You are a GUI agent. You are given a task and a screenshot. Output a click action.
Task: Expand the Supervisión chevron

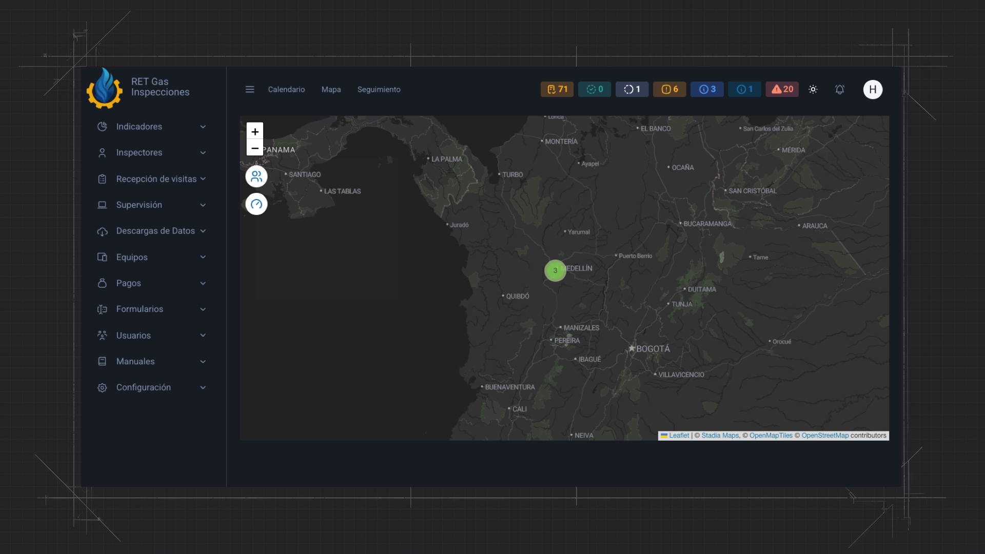203,205
